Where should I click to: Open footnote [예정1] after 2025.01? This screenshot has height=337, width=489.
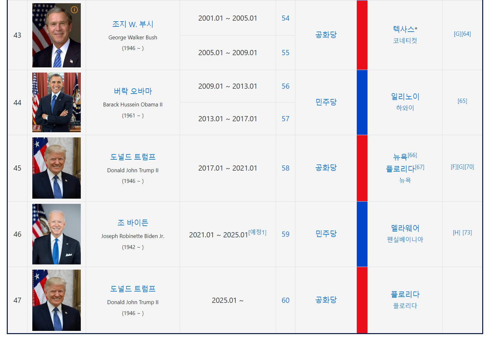[257, 232]
